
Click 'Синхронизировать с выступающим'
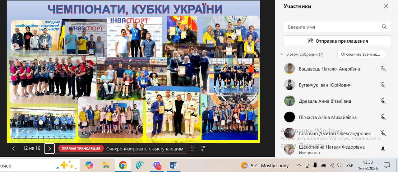point(145,149)
